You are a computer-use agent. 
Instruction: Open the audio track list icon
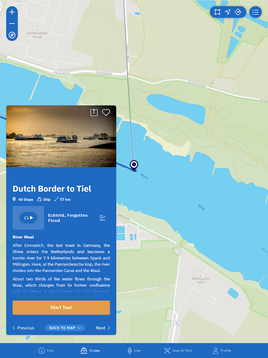tap(102, 218)
